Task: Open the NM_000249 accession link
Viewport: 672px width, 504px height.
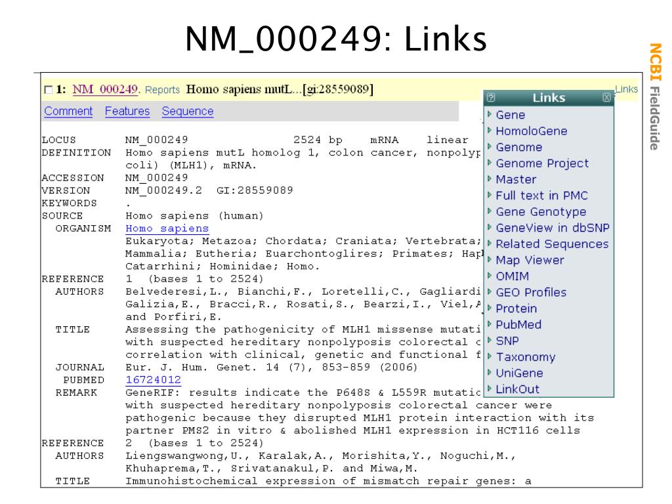Action: 105,89
